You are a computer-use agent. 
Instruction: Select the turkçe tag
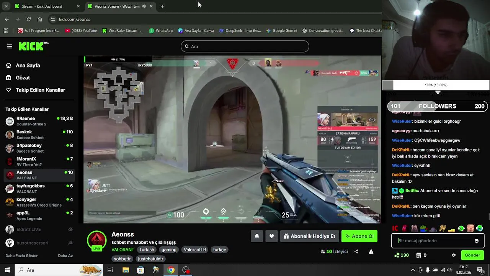[x=220, y=250]
